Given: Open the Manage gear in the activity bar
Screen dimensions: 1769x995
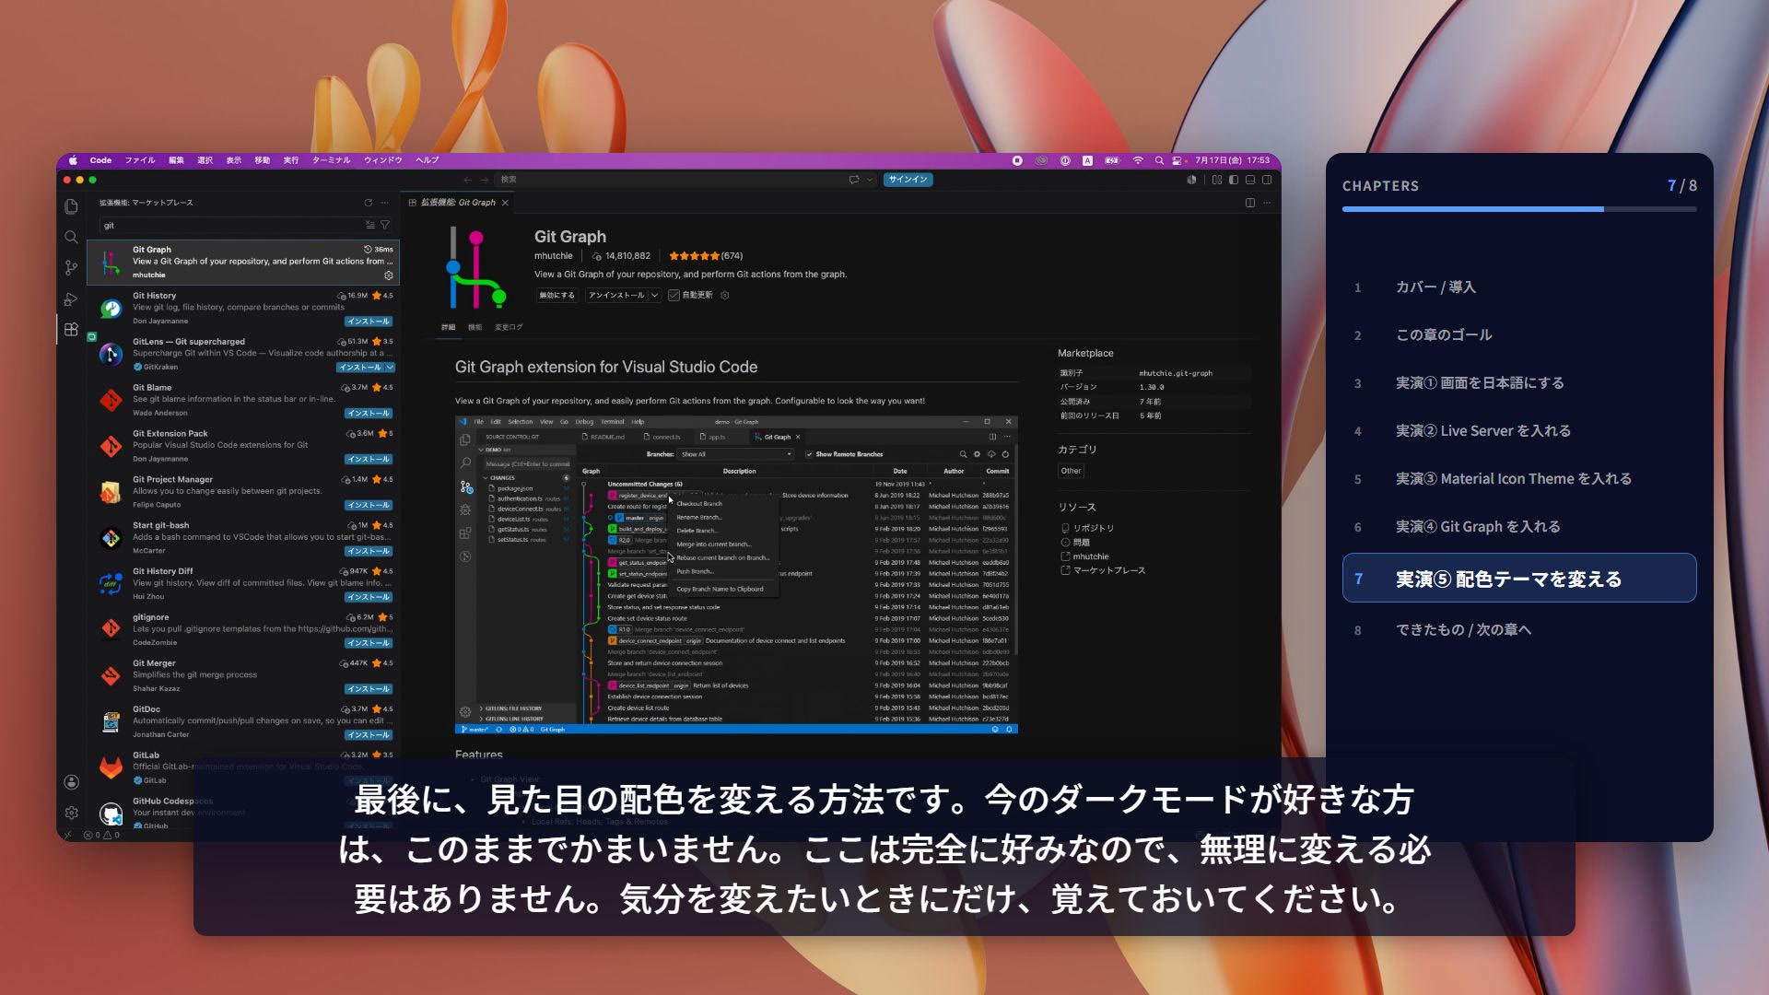Looking at the screenshot, I should tap(71, 813).
